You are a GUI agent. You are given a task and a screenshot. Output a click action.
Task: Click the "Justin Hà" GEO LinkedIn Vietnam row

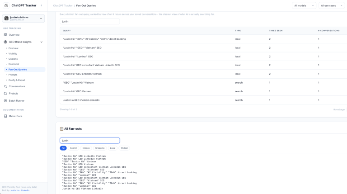203,74
